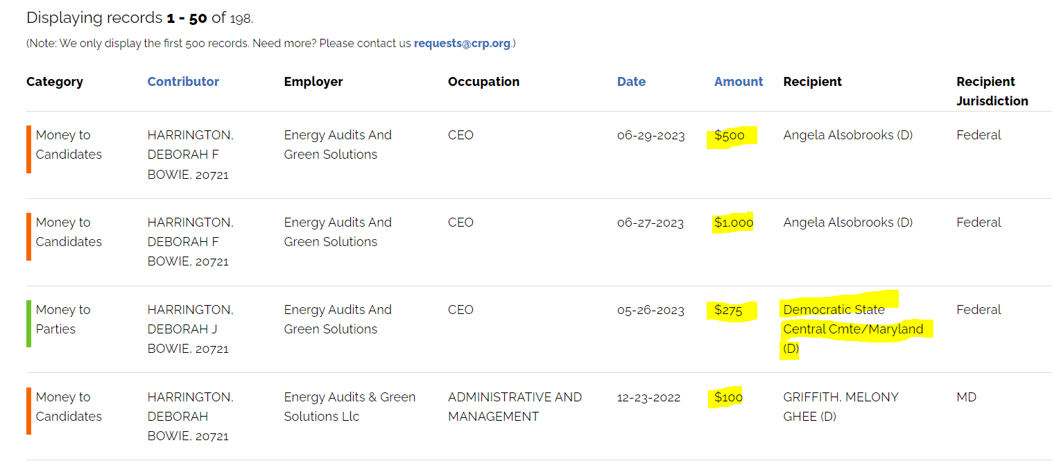Viewport: 1052px width, 461px height.
Task: Sort records by Date column header
Action: [631, 82]
